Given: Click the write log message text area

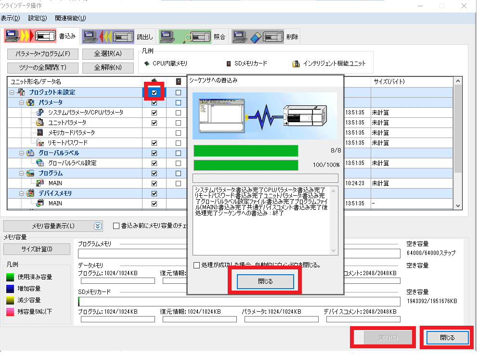Looking at the screenshot, I should pyautogui.click(x=265, y=221).
